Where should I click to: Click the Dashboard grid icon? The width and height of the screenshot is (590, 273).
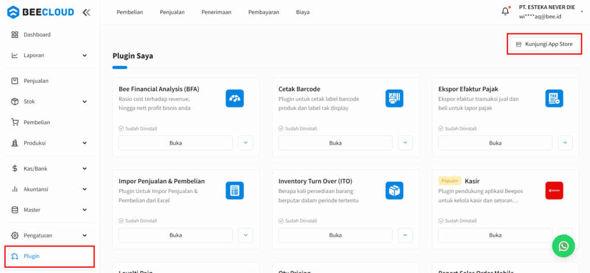[x=14, y=34]
